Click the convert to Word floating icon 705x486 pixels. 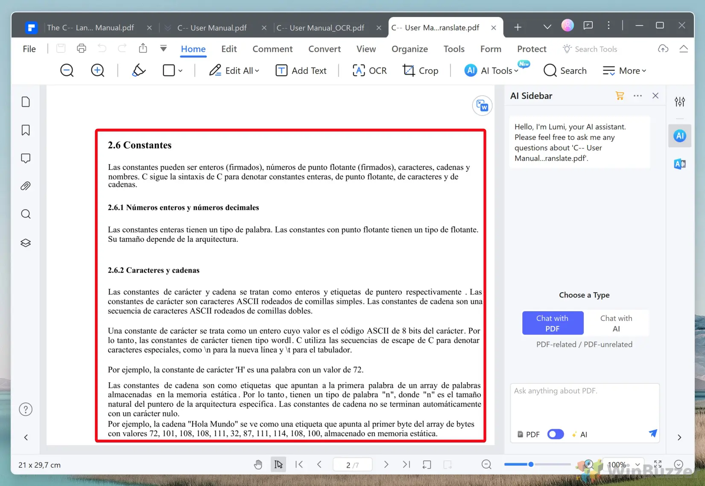(x=482, y=105)
